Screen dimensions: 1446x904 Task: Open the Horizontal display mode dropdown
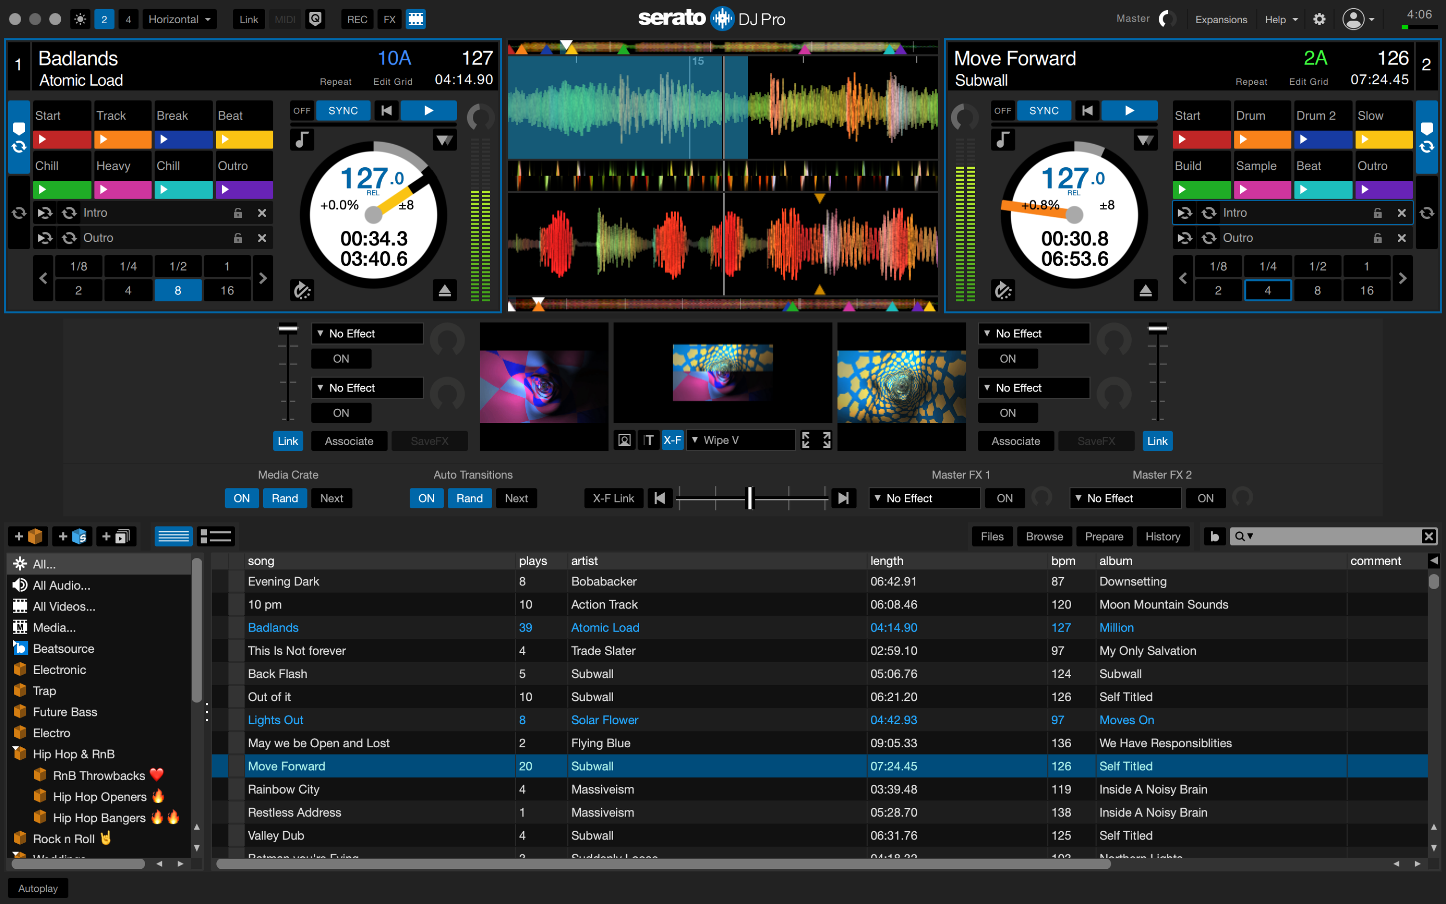pos(179,19)
